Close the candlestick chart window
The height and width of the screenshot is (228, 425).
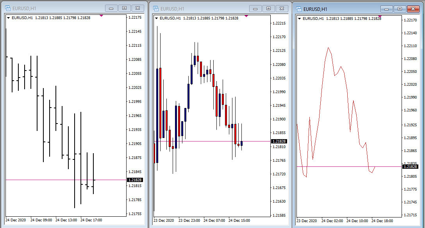click(x=282, y=9)
